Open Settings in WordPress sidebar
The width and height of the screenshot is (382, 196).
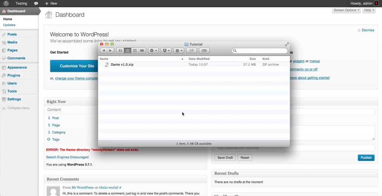14,99
